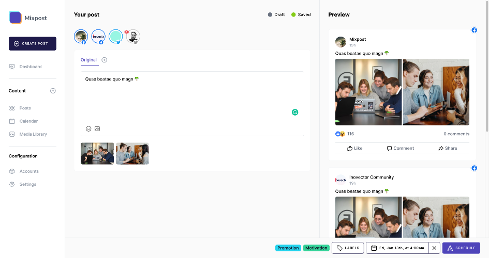Screen dimensions: 489x258
Task: Click Mixpost page name in preview
Action: [358, 39]
